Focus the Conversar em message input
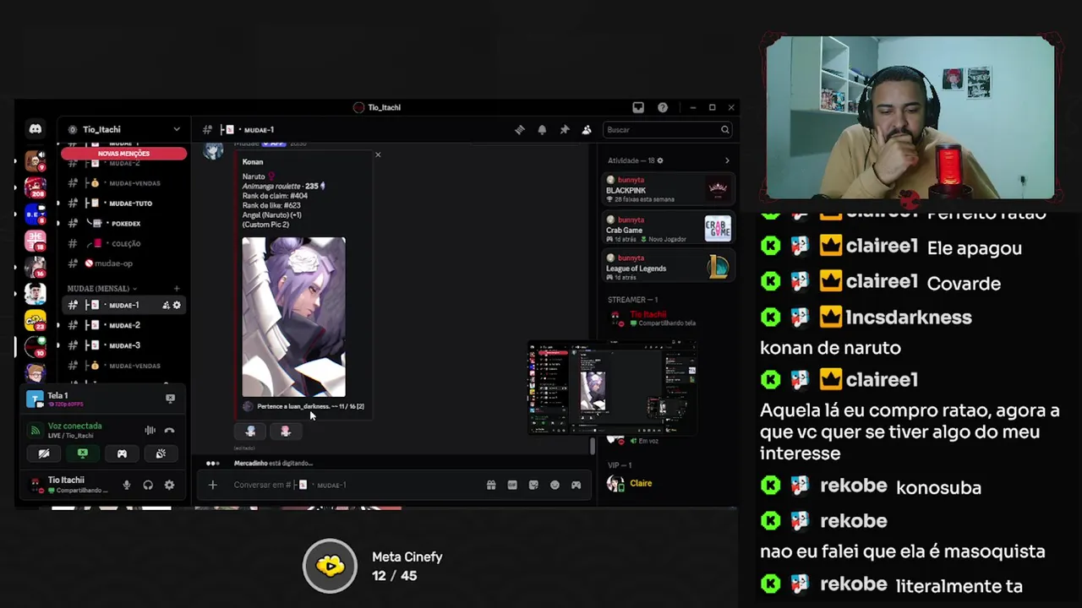The width and height of the screenshot is (1082, 608). pyautogui.click(x=355, y=485)
